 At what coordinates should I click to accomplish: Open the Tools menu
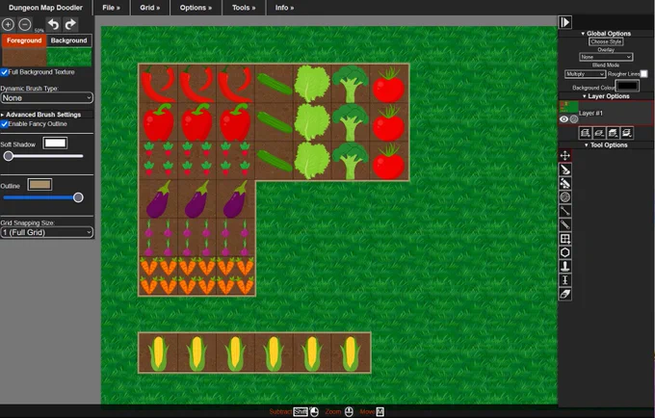coord(244,8)
